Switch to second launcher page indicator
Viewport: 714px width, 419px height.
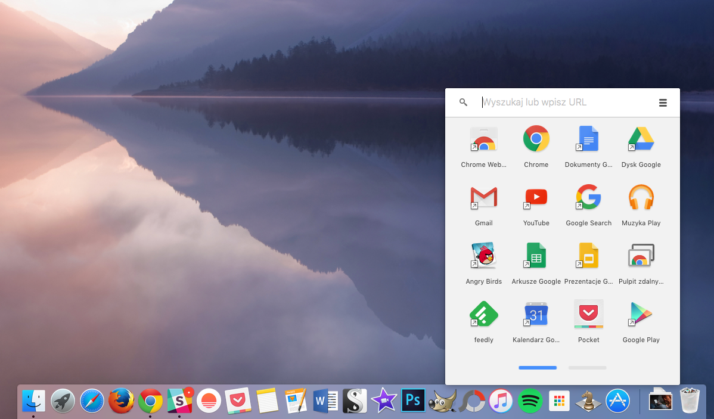point(588,368)
